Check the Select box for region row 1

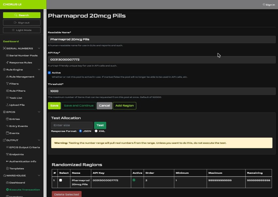[61, 180]
